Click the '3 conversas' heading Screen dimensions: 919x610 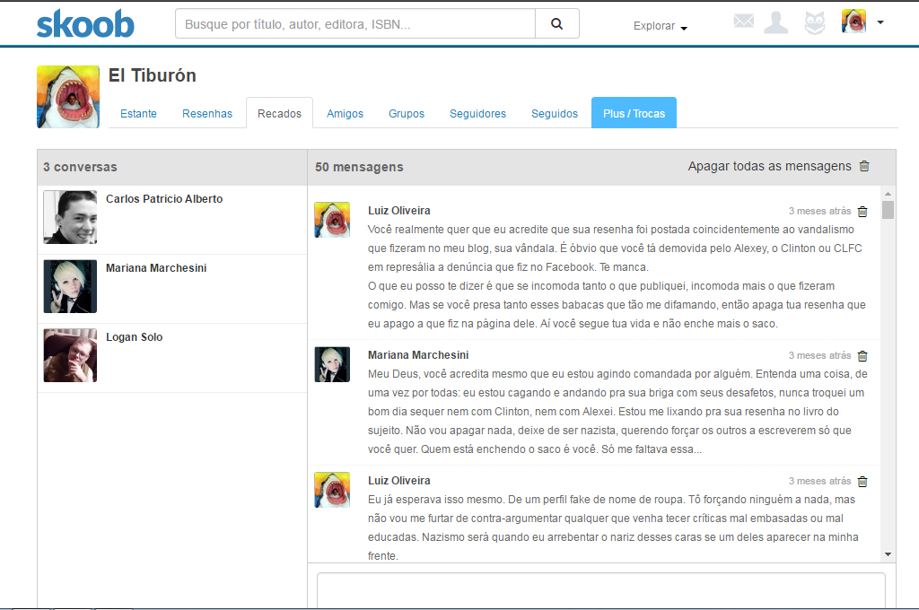80,167
